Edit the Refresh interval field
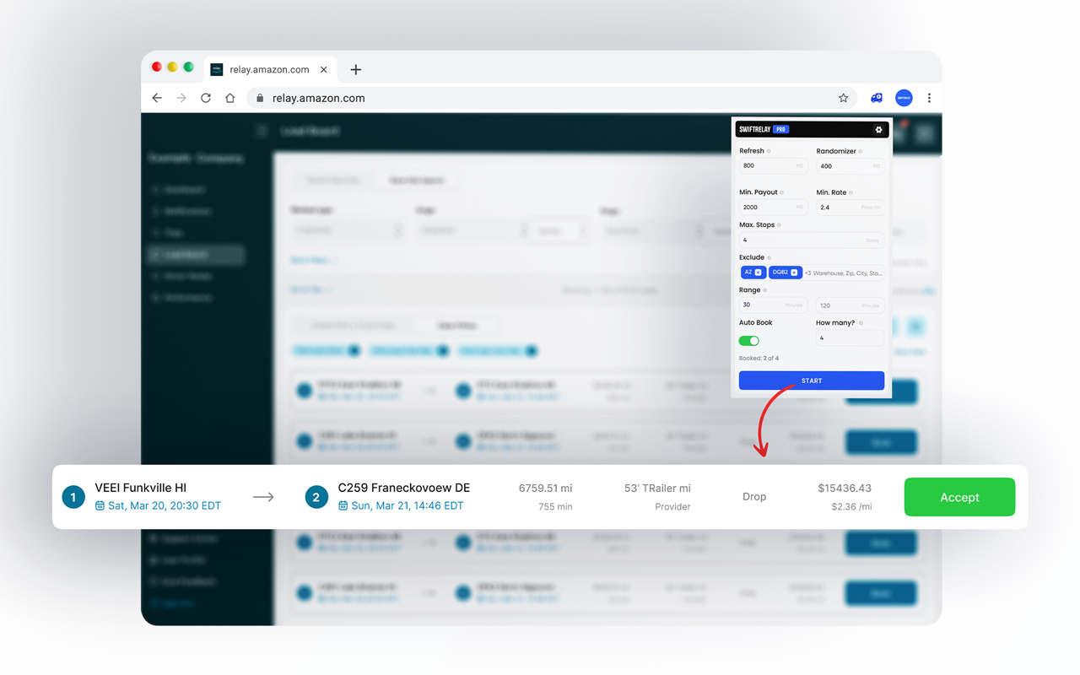This screenshot has height=675, width=1080. pos(773,166)
